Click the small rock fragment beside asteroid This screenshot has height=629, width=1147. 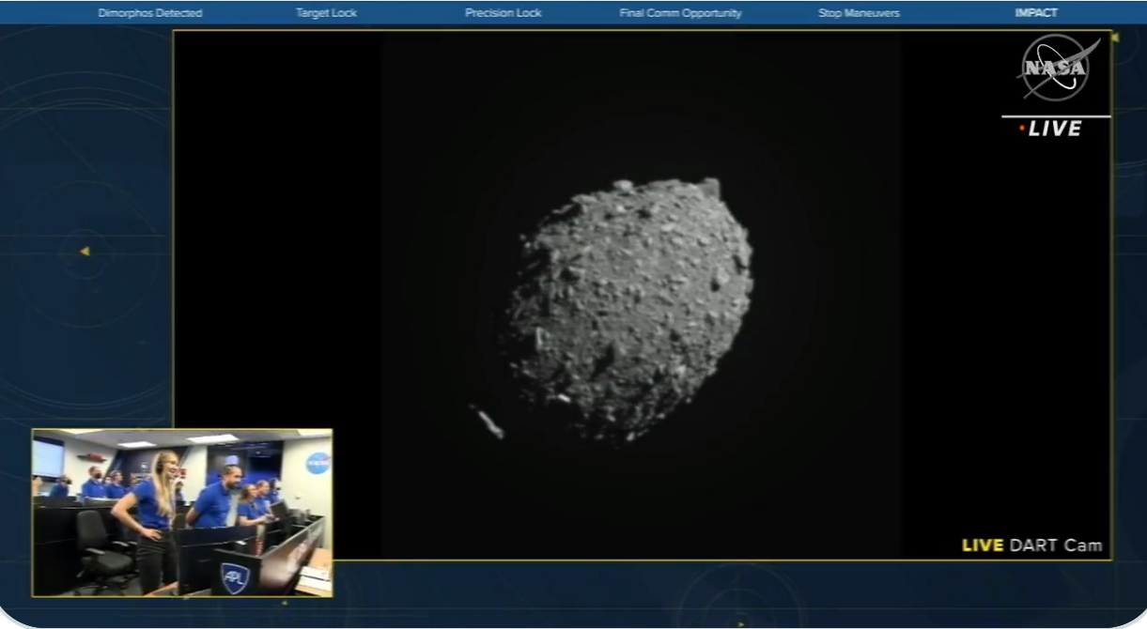coord(488,422)
